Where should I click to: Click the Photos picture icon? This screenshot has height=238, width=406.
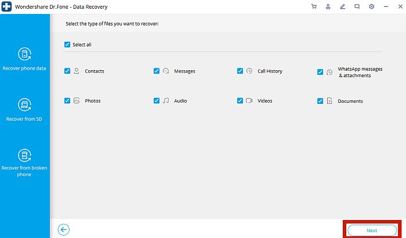77,100
